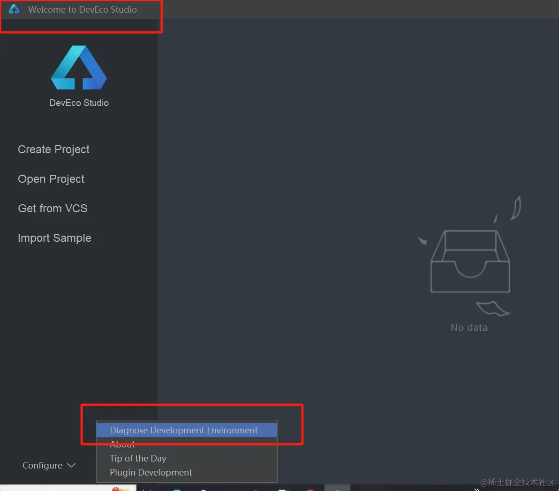Screen dimensions: 559x491
Task: Open the Configure dropdown
Action: [x=49, y=465]
